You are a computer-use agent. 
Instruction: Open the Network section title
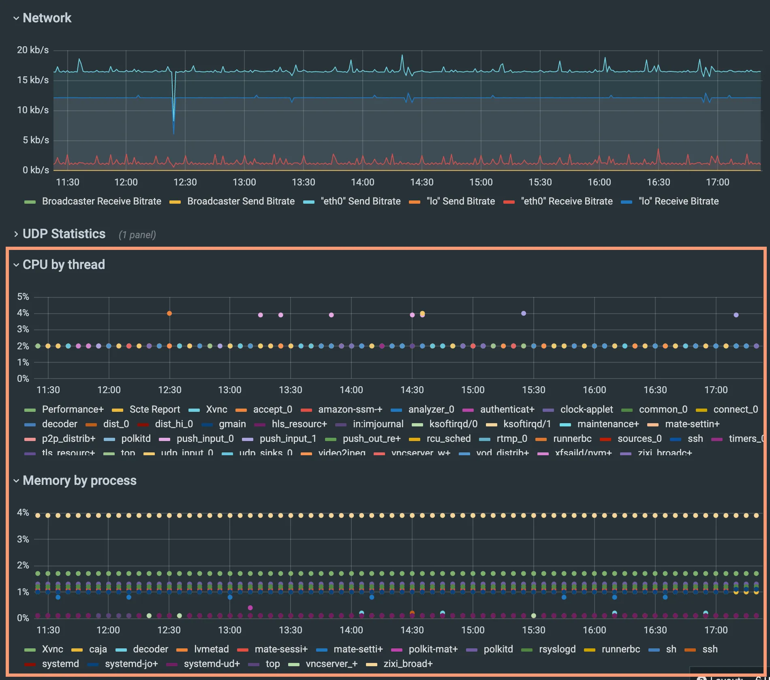47,18
